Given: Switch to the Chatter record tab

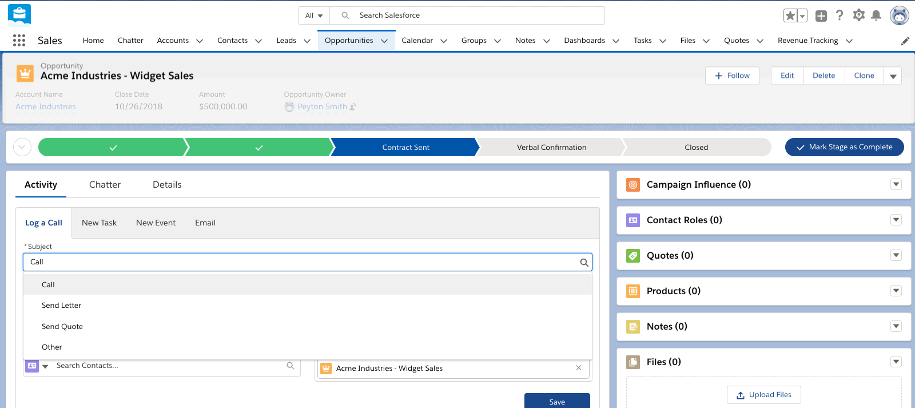Looking at the screenshot, I should (x=105, y=185).
